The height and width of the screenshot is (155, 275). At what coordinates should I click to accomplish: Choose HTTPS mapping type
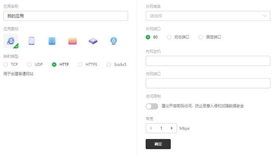[80, 65]
